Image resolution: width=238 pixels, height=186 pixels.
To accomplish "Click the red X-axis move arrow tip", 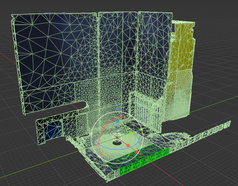I will point(137,152).
